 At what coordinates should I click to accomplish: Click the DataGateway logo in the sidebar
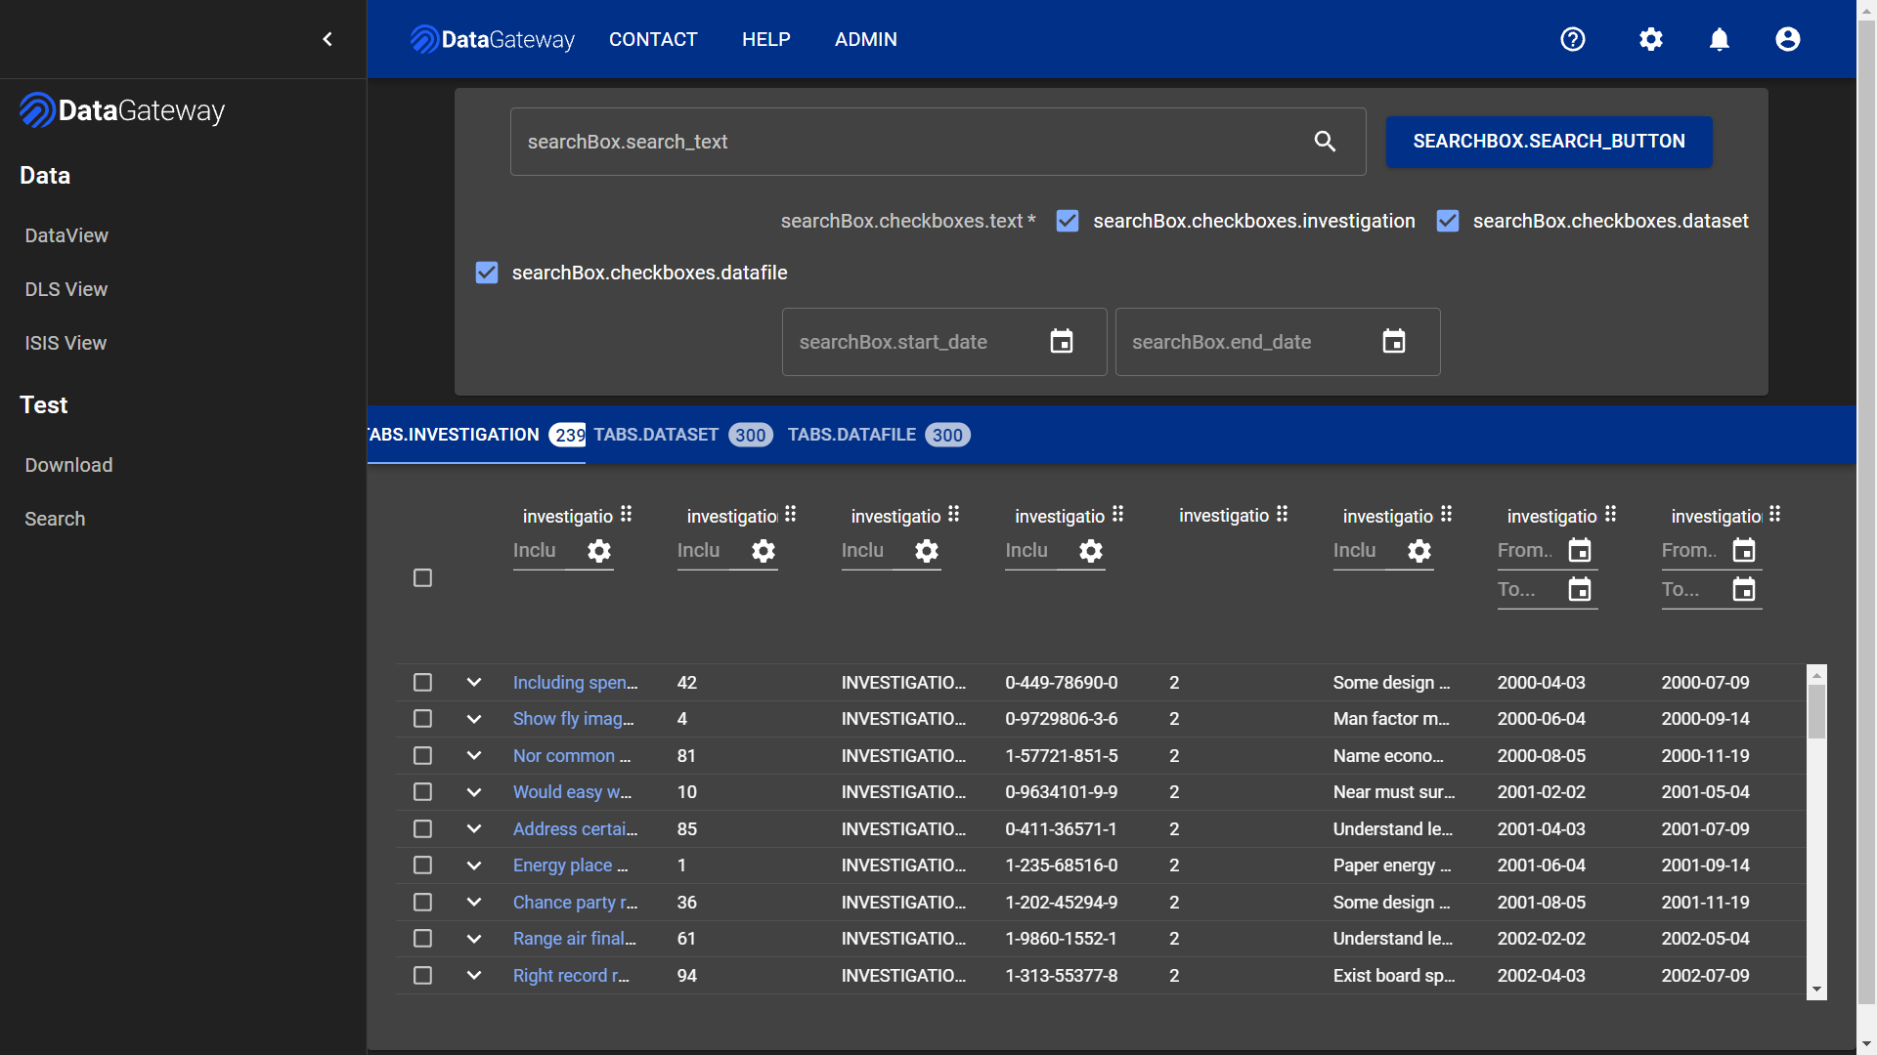coord(121,109)
